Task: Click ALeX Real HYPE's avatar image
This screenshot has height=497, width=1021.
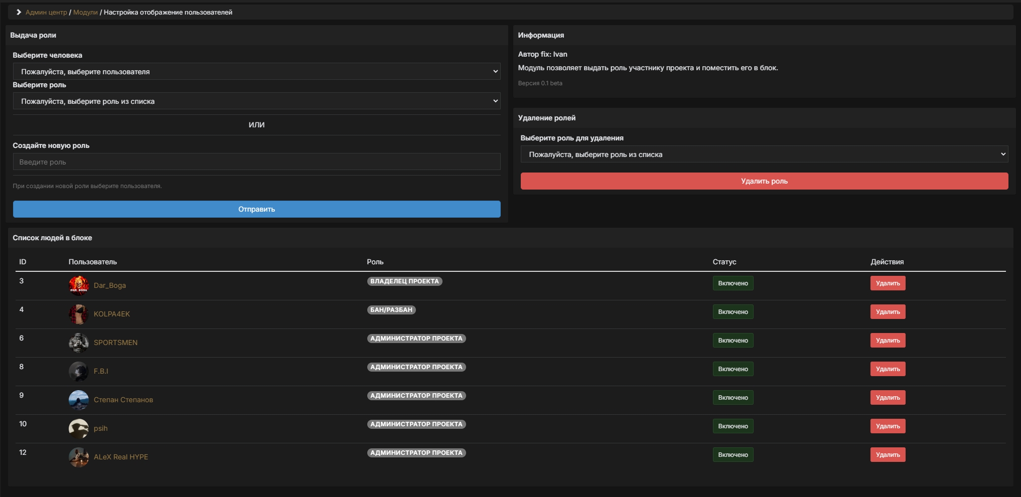Action: tap(79, 457)
